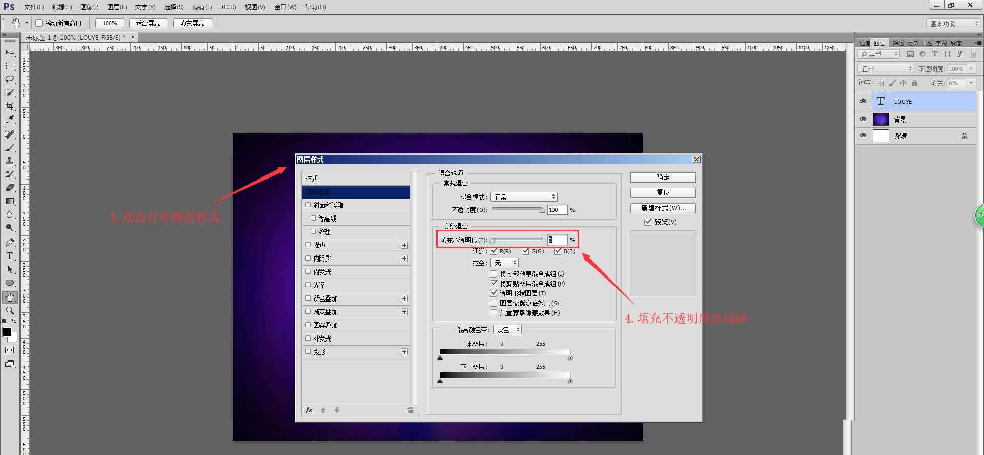This screenshot has height=455, width=984.
Task: Click 复位 button
Action: [663, 192]
